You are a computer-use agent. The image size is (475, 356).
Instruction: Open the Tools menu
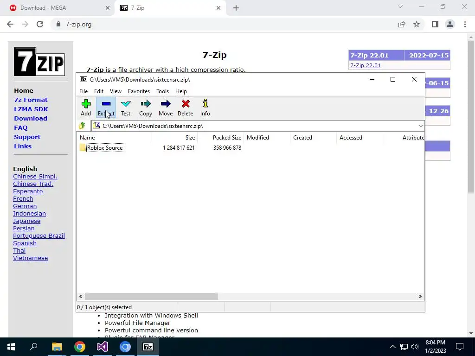[x=162, y=91]
